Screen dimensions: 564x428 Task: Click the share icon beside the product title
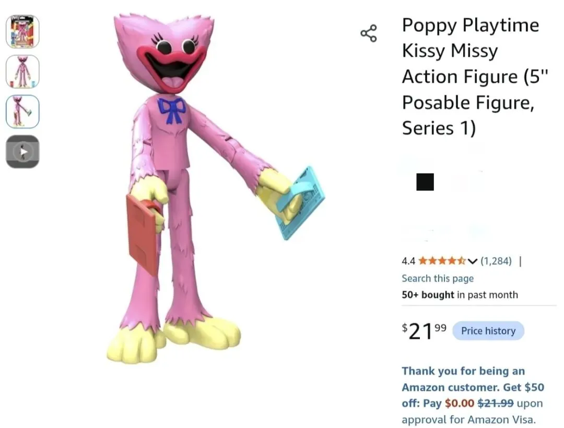[369, 33]
